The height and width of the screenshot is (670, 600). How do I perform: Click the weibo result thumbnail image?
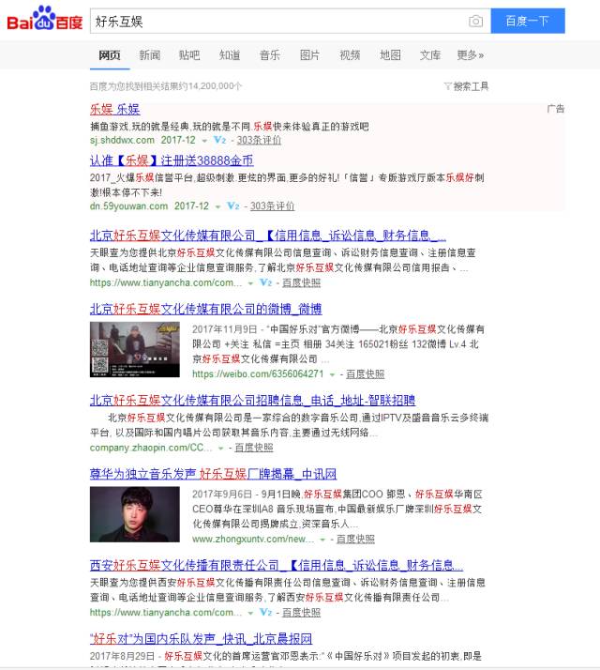(134, 349)
